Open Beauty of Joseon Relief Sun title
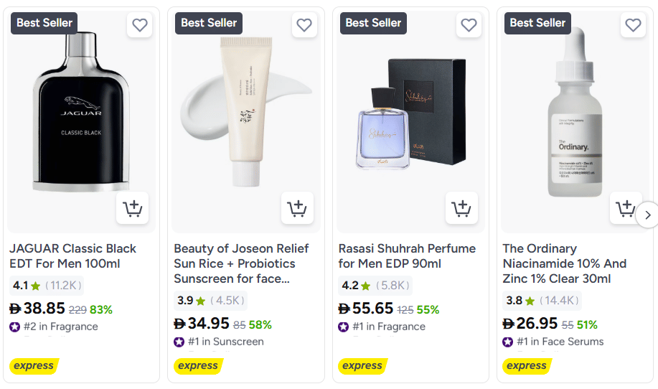The height and width of the screenshot is (389, 658). (241, 263)
